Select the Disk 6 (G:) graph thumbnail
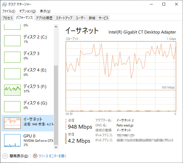 point(12,107)
